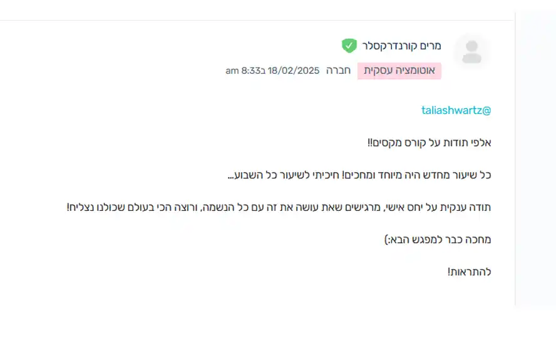Screen dimensions: 556x351
Task: Click the closing word להתראות!
Action: (469, 272)
